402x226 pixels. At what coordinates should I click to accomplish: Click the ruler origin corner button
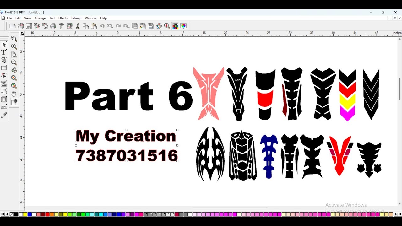click(23, 33)
